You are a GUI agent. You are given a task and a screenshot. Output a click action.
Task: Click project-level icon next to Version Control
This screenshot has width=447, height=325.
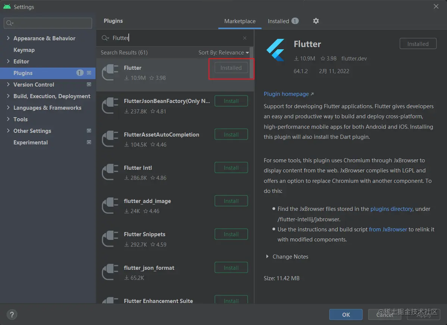[x=89, y=84]
